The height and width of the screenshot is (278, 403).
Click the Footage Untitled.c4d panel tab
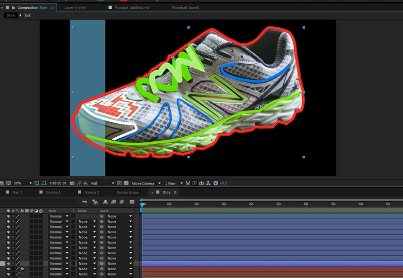tap(131, 8)
